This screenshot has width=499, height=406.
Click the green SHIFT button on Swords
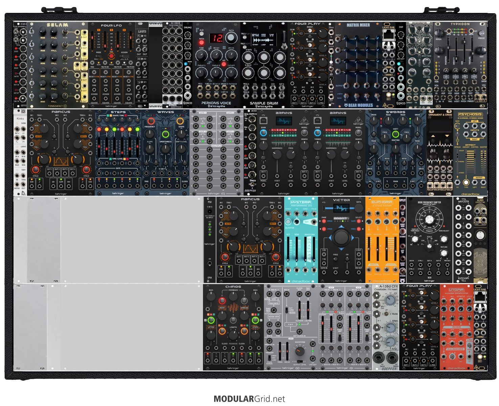(395, 134)
